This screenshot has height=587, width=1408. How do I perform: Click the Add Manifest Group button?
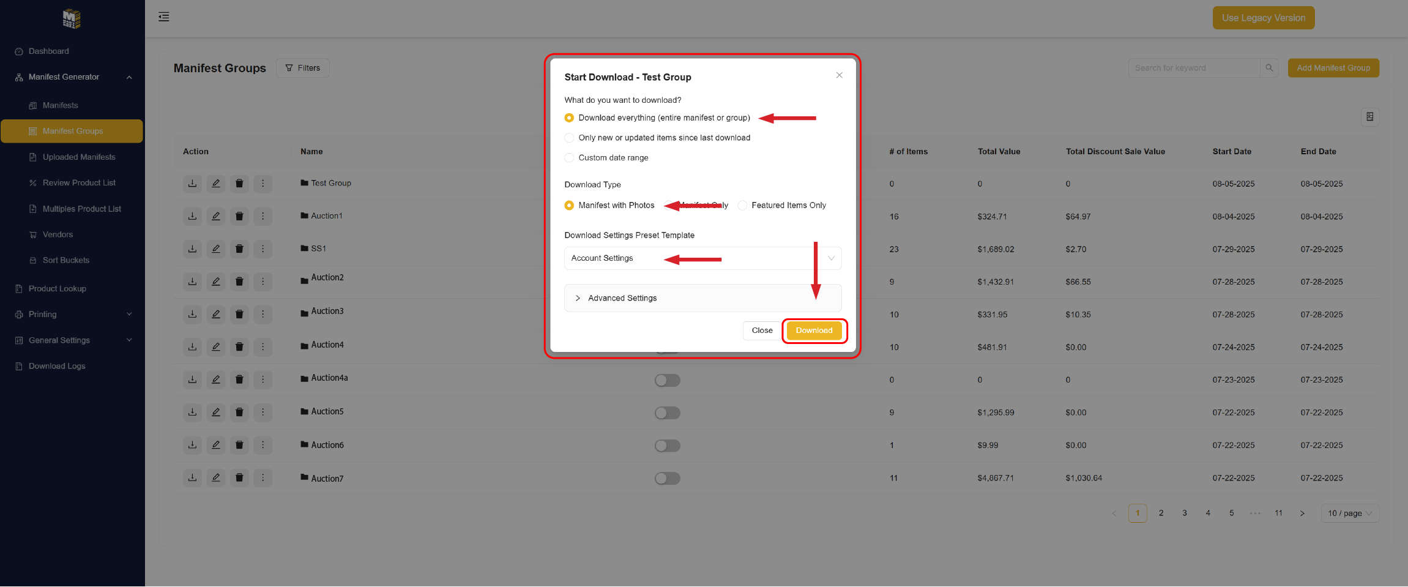tap(1333, 68)
